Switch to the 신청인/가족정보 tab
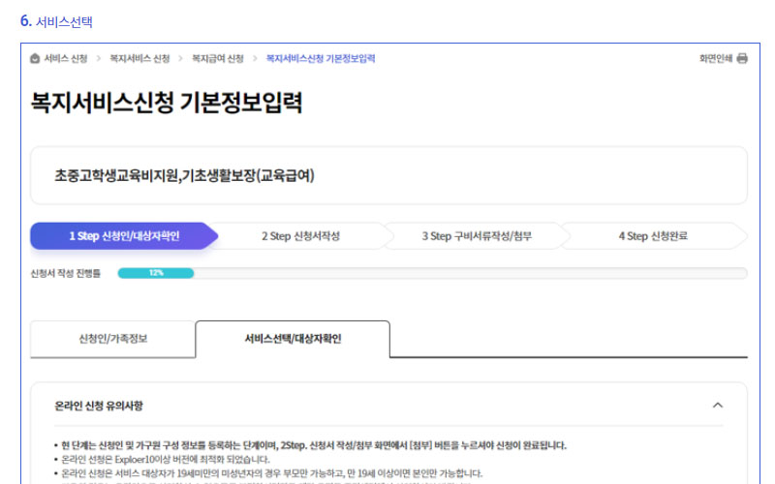775x484 pixels. 112,339
